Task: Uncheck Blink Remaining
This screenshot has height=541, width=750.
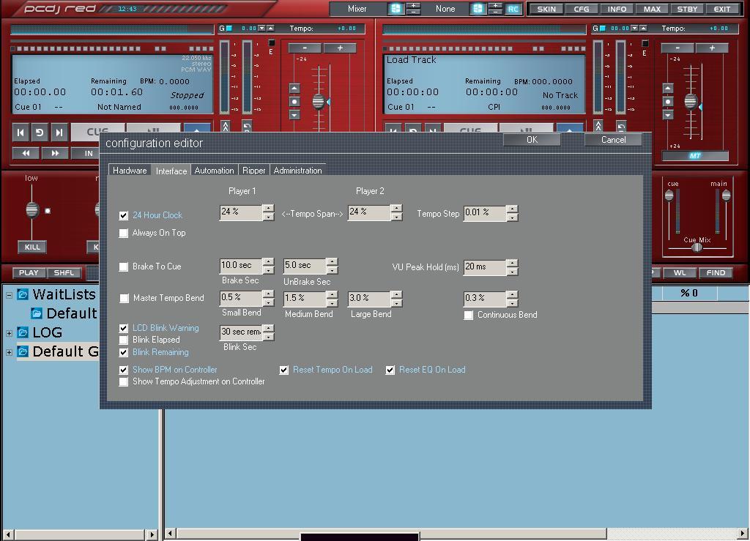Action: [123, 352]
